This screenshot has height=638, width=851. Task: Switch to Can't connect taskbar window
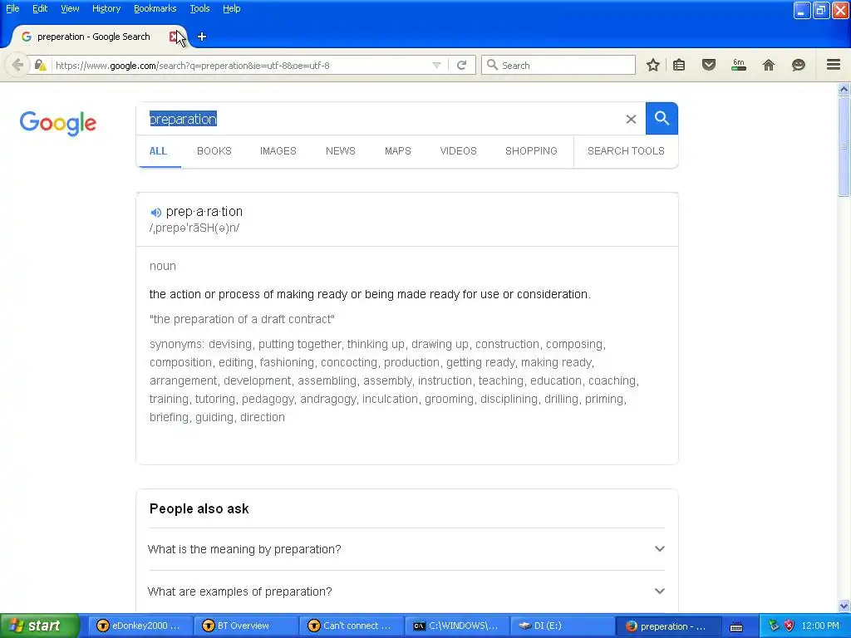[x=350, y=626]
